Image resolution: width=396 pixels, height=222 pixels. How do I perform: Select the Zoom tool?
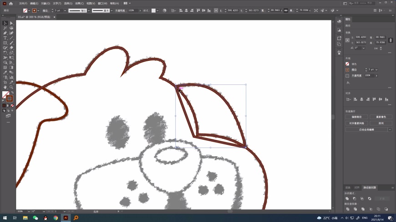(x=11, y=87)
